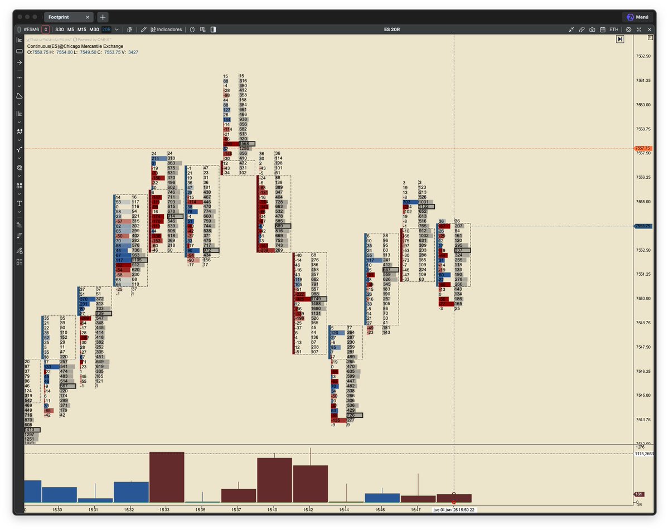
Task: Toggle the F button on price axis
Action: (x=650, y=37)
